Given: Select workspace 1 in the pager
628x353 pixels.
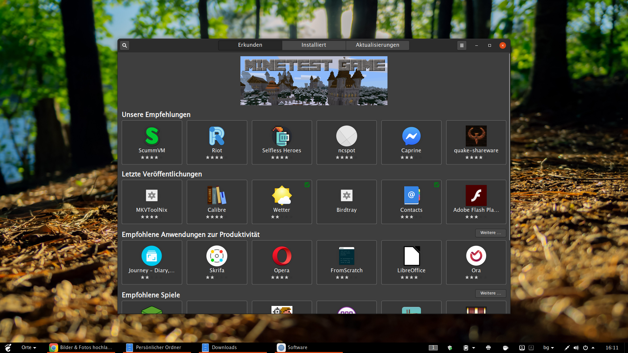Looking at the screenshot, I should click(x=433, y=348).
